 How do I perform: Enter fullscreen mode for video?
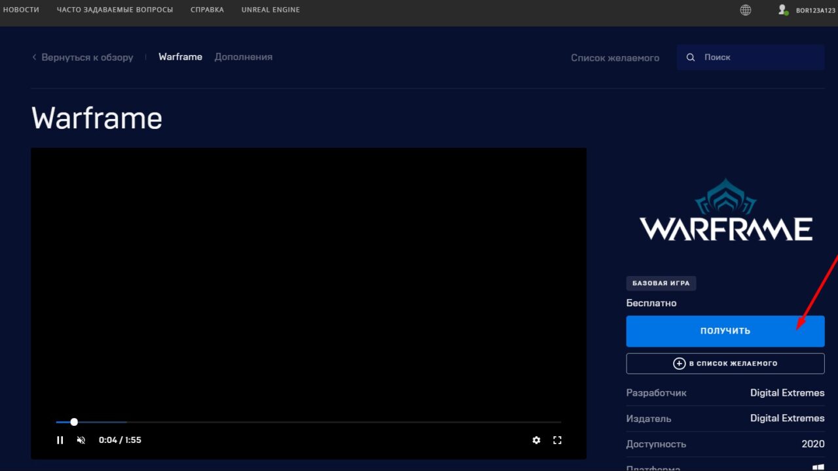(557, 440)
